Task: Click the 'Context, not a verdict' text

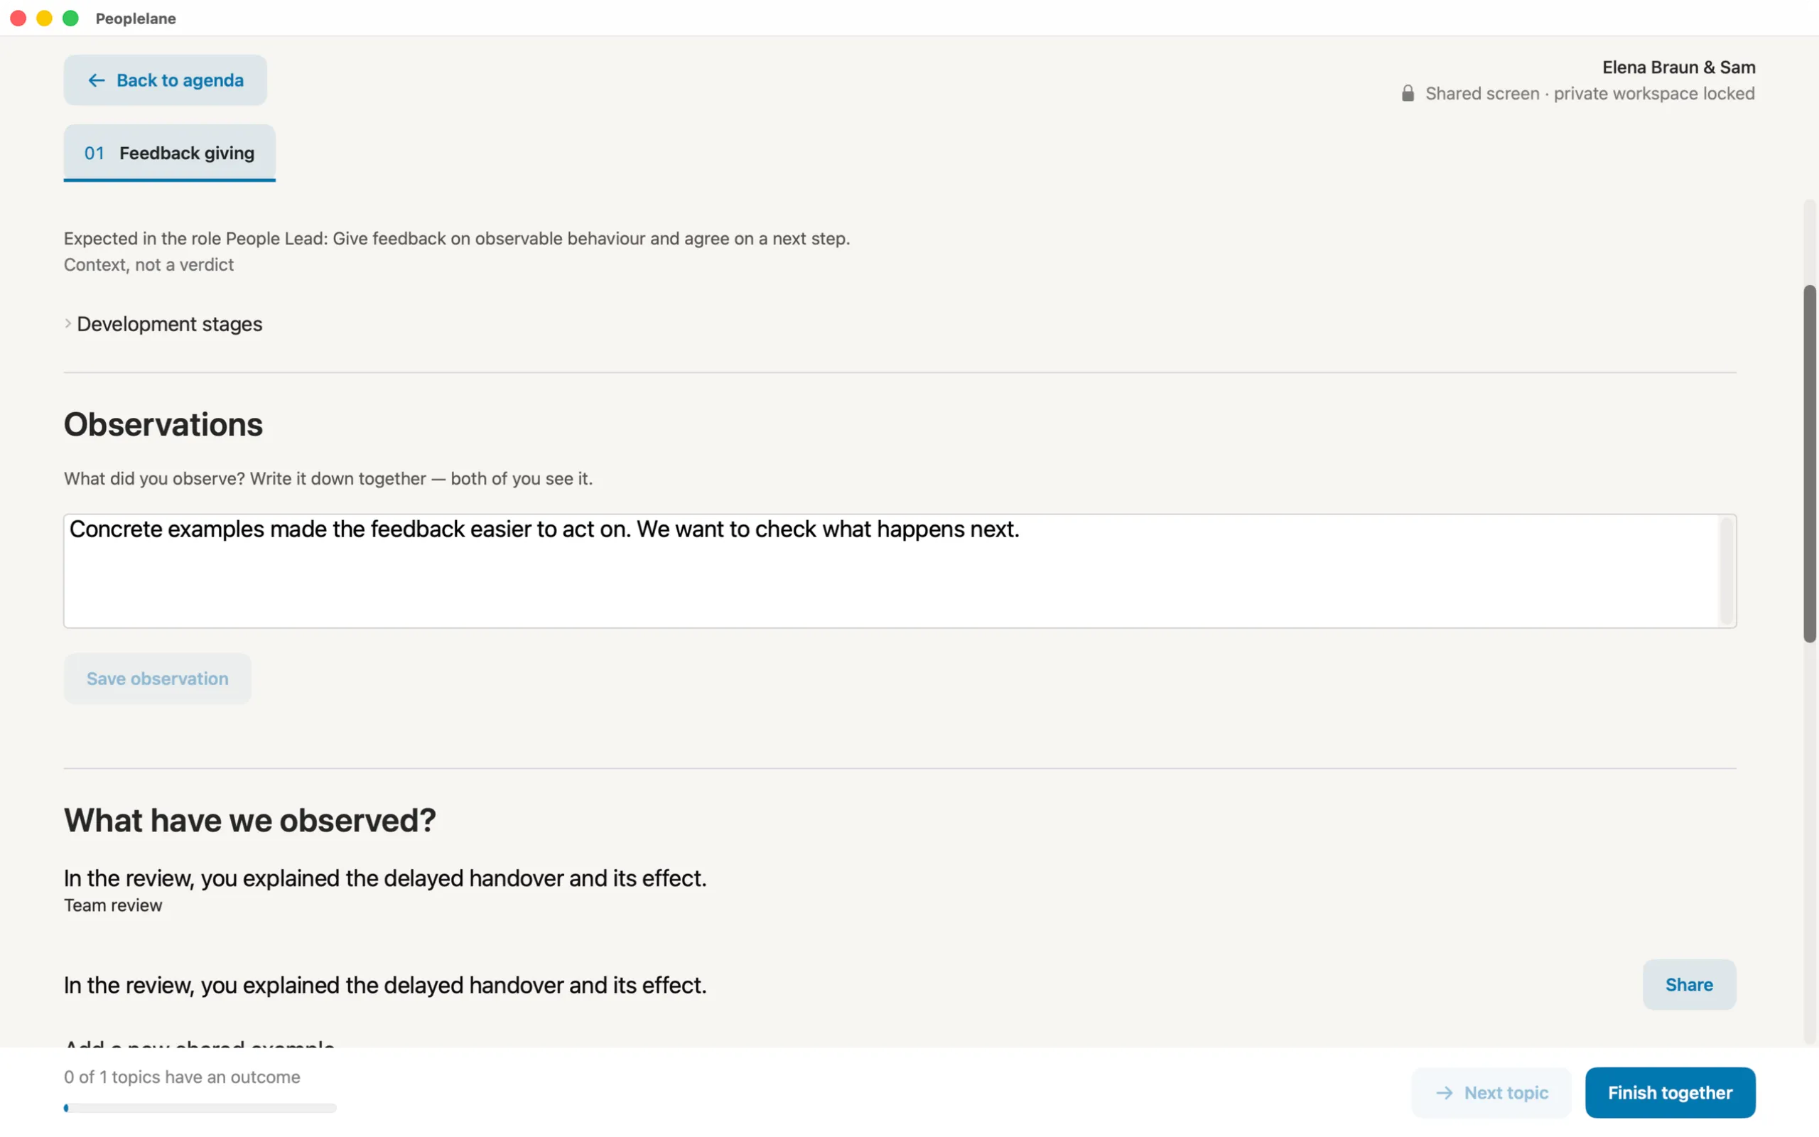Action: point(149,264)
